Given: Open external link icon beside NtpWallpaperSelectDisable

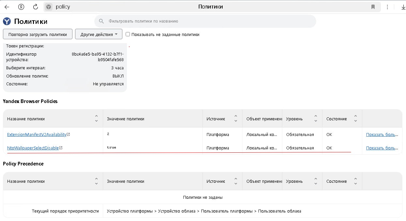Looking at the screenshot, I should (x=61, y=148).
